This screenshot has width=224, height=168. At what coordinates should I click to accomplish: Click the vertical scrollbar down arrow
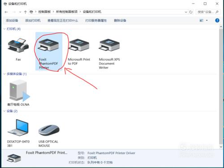[x=221, y=147]
